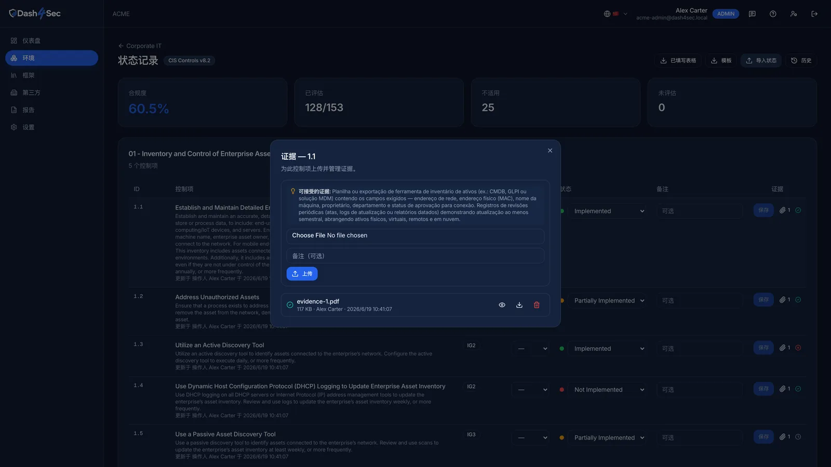Select 环境 in the sidebar
The height and width of the screenshot is (467, 831).
click(x=51, y=58)
